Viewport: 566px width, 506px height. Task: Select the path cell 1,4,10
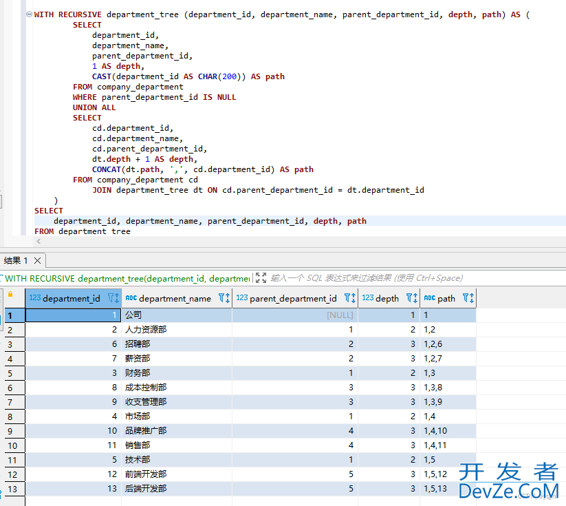448,431
